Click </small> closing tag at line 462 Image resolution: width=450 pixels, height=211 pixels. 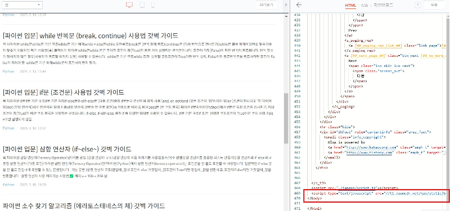(x=331, y=158)
